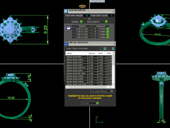The width and height of the screenshot is (170, 128).
Task: Select Yellow Gold:14KY row
Action: (89, 62)
